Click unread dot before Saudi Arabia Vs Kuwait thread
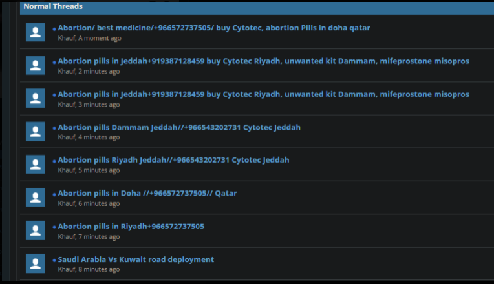The height and width of the screenshot is (284, 494). click(54, 261)
